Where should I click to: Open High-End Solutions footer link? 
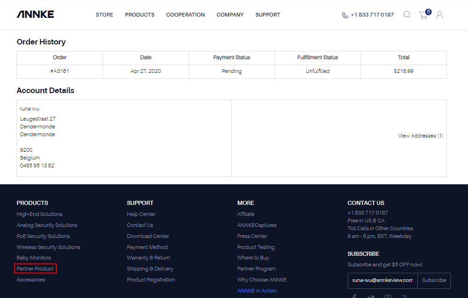coord(40,214)
